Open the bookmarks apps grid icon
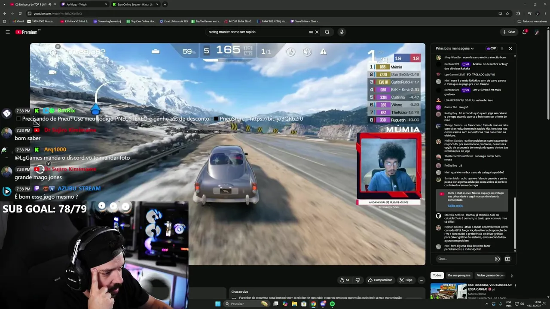Image resolution: width=550 pixels, height=309 pixels. coord(4,21)
